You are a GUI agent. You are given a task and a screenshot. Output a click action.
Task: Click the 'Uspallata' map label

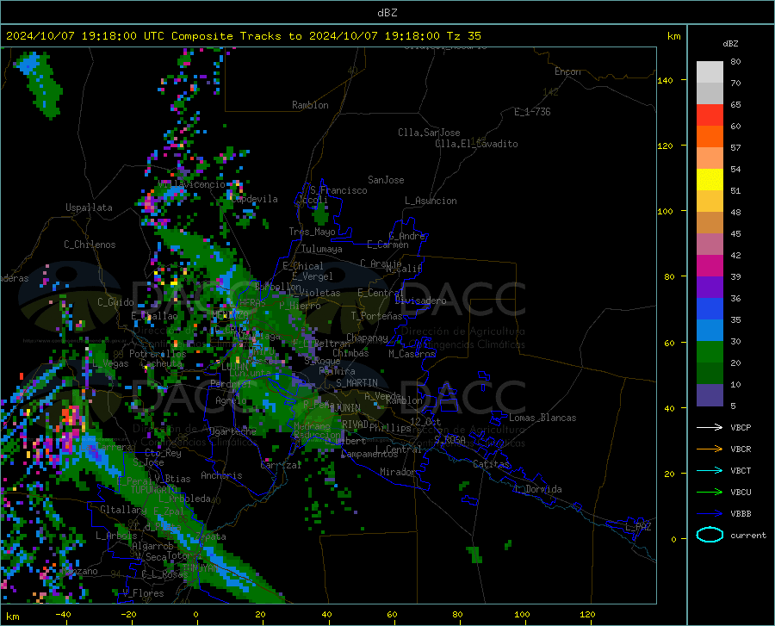pos(89,208)
